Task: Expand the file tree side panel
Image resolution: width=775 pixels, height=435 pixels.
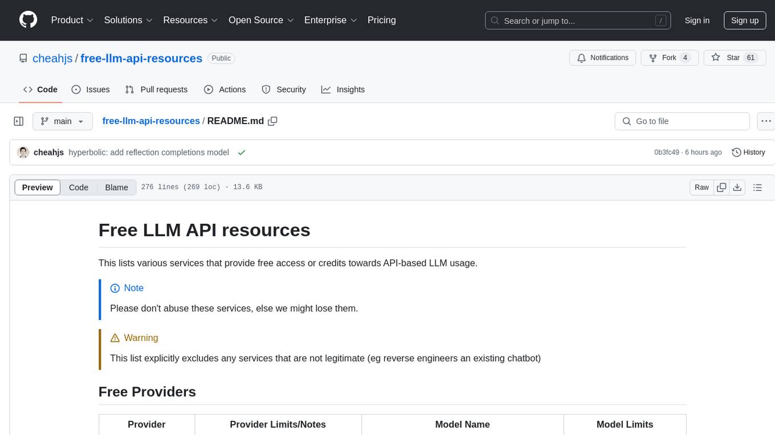Action: point(19,121)
